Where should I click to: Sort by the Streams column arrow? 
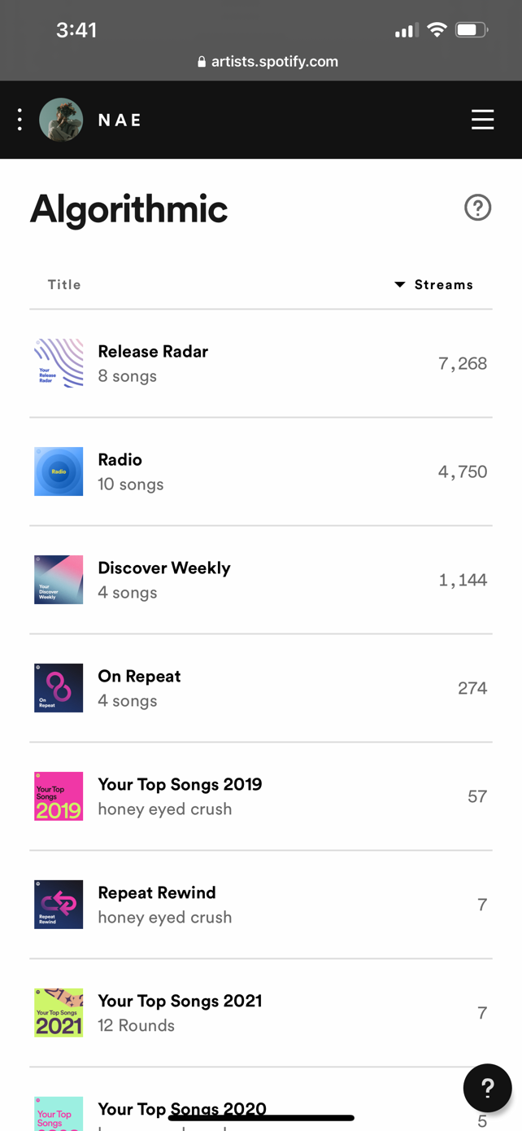click(x=400, y=284)
